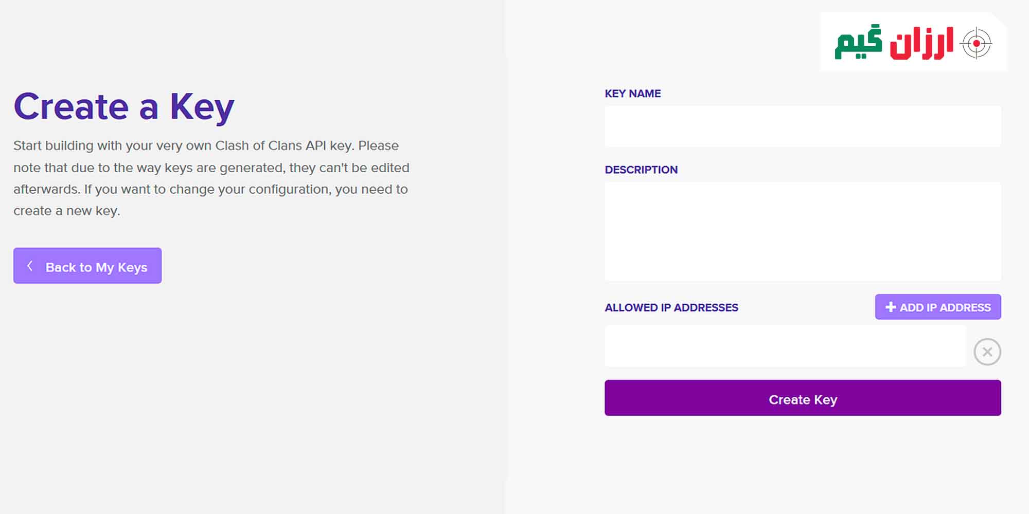Click inside the Description text area
This screenshot has height=514, width=1029.
(x=803, y=231)
